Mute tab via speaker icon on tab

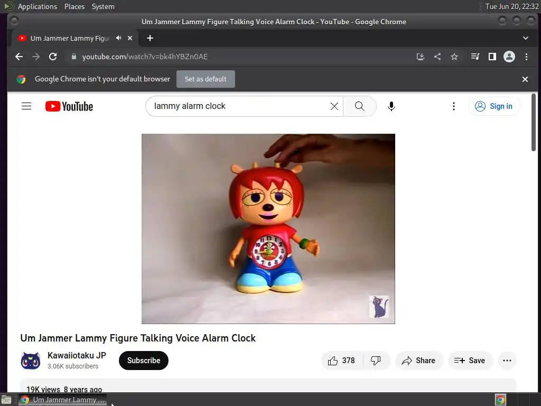click(x=119, y=38)
